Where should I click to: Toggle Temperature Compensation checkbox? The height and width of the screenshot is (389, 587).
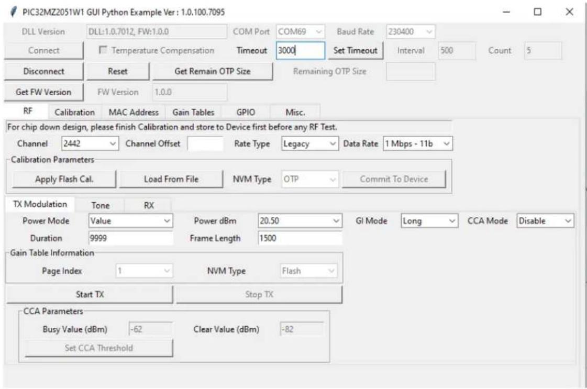[103, 50]
